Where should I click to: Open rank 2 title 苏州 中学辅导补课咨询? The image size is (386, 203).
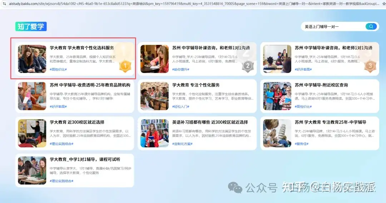pos(211,48)
